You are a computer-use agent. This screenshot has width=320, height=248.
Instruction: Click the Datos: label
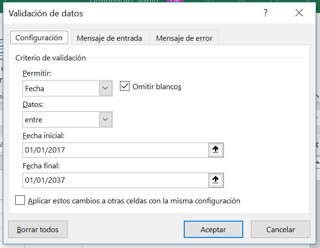[x=33, y=105]
